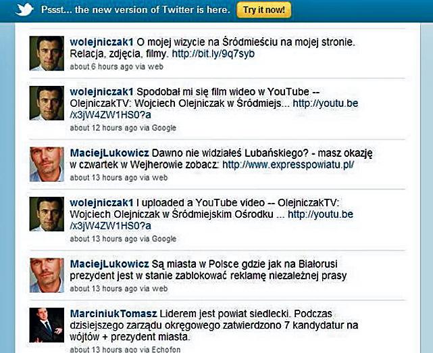This screenshot has height=353, width=433.
Task: Open MarciniukTomasz profile avatar
Action: pos(47,326)
